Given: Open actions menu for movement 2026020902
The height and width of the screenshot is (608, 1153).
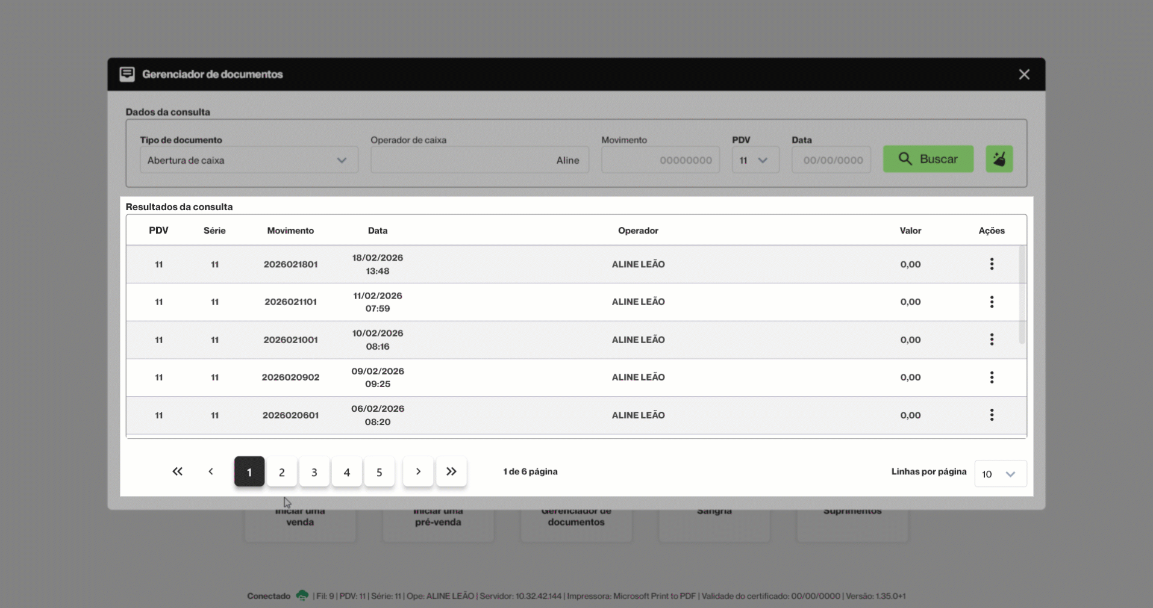Looking at the screenshot, I should 992,377.
